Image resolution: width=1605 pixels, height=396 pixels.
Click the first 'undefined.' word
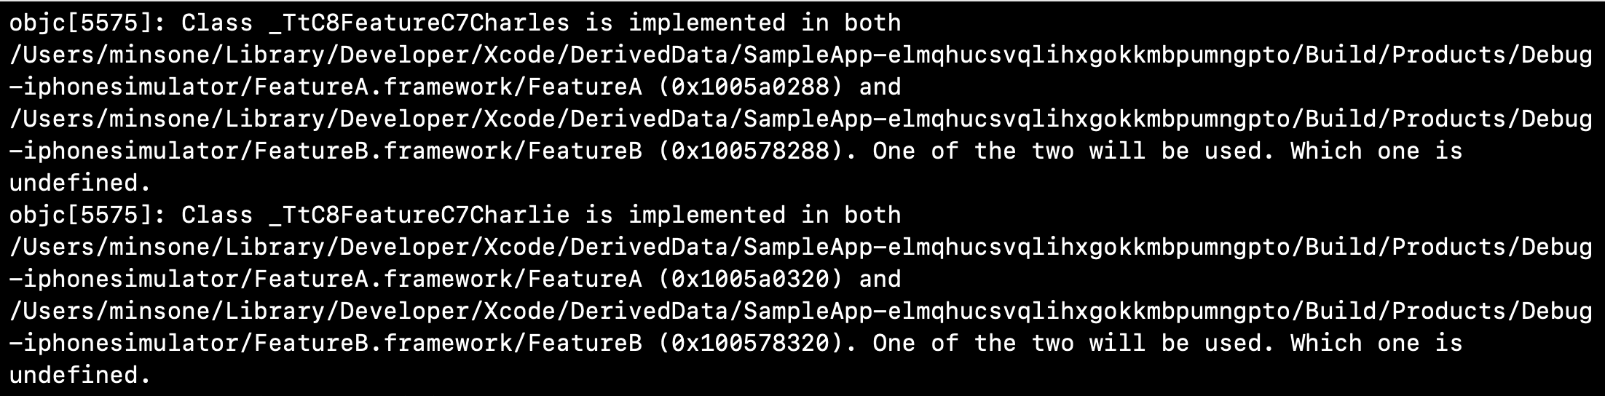(80, 183)
